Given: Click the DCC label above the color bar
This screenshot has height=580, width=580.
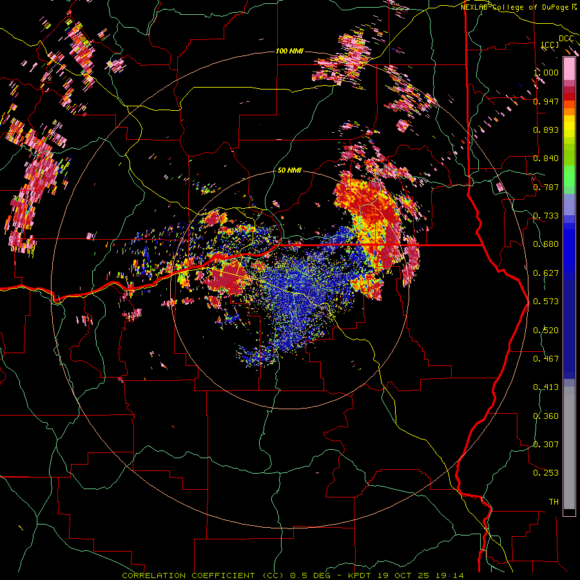Looking at the screenshot, I should (566, 39).
